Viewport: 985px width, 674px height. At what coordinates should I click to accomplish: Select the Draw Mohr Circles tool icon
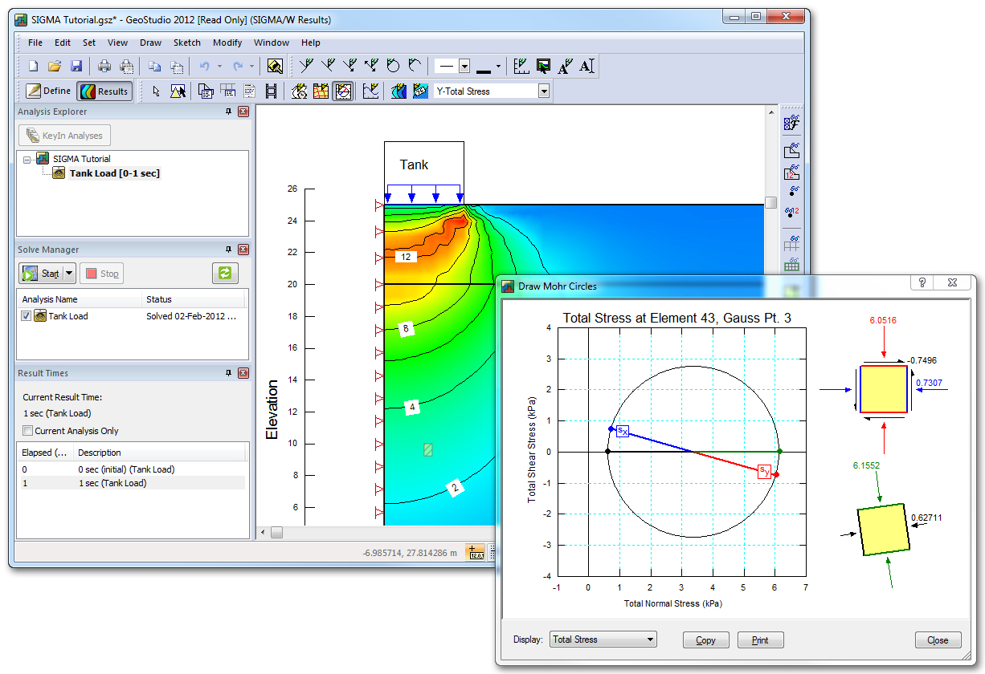[343, 91]
